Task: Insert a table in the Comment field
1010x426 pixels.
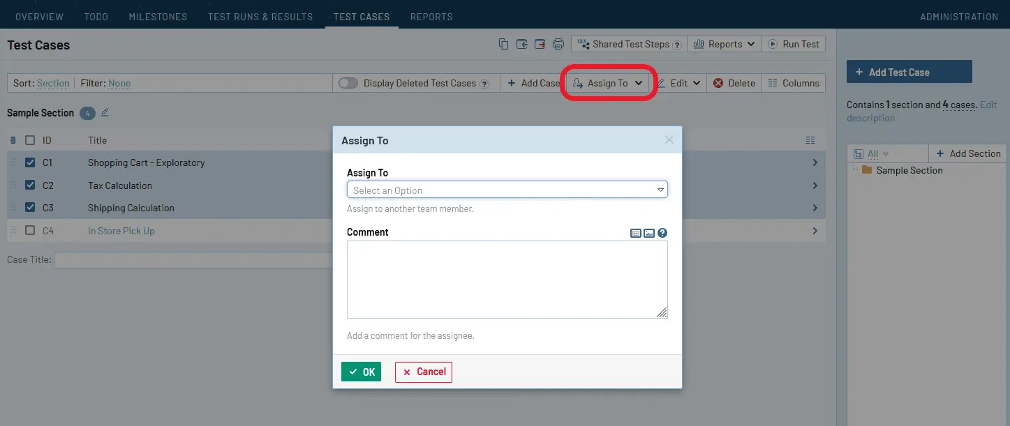Action: coord(636,233)
